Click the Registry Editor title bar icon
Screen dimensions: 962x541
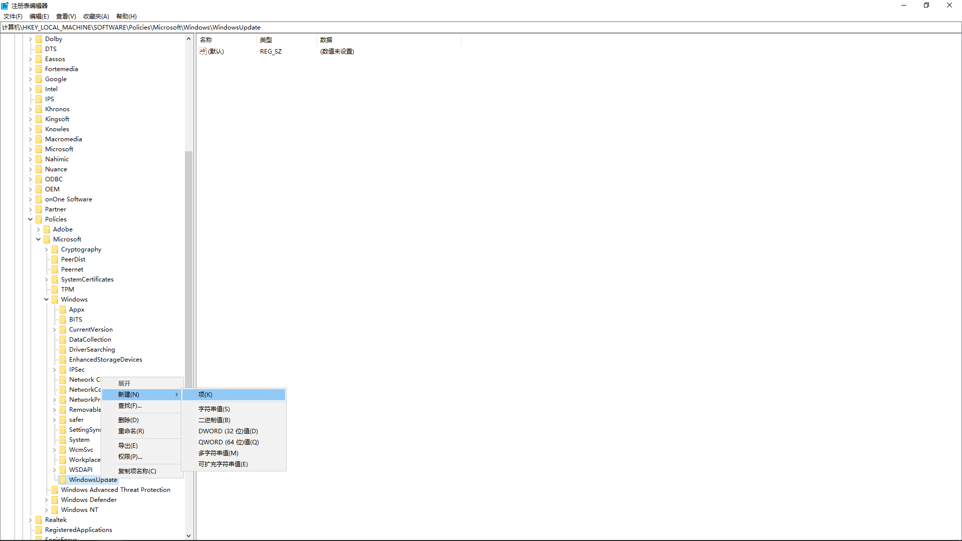[5, 6]
